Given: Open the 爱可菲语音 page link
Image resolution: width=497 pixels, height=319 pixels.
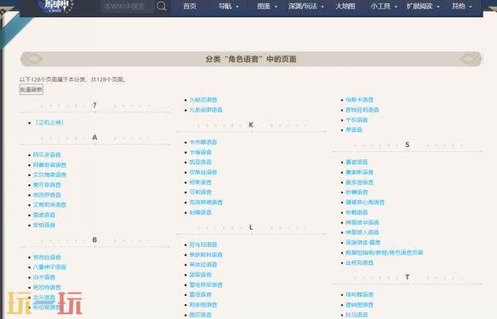Looking at the screenshot, I should click(46, 184).
